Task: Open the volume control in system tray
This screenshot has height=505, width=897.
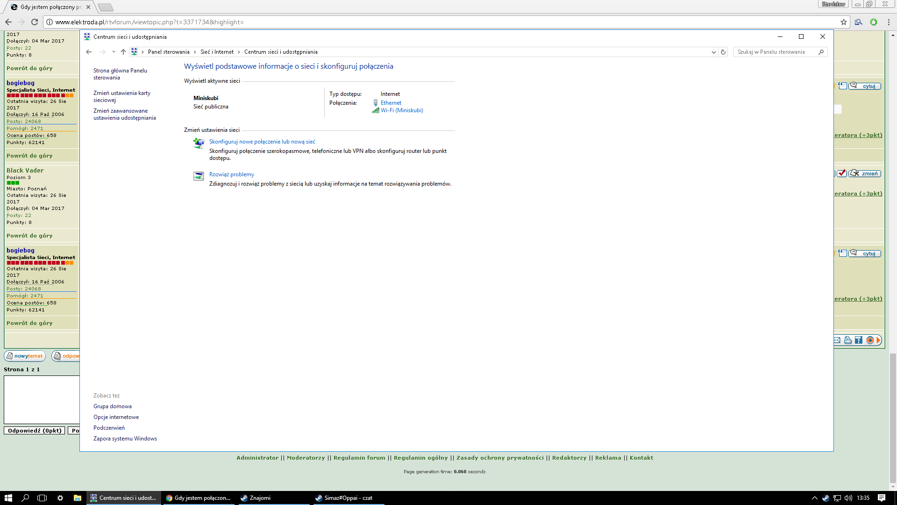Action: click(848, 498)
